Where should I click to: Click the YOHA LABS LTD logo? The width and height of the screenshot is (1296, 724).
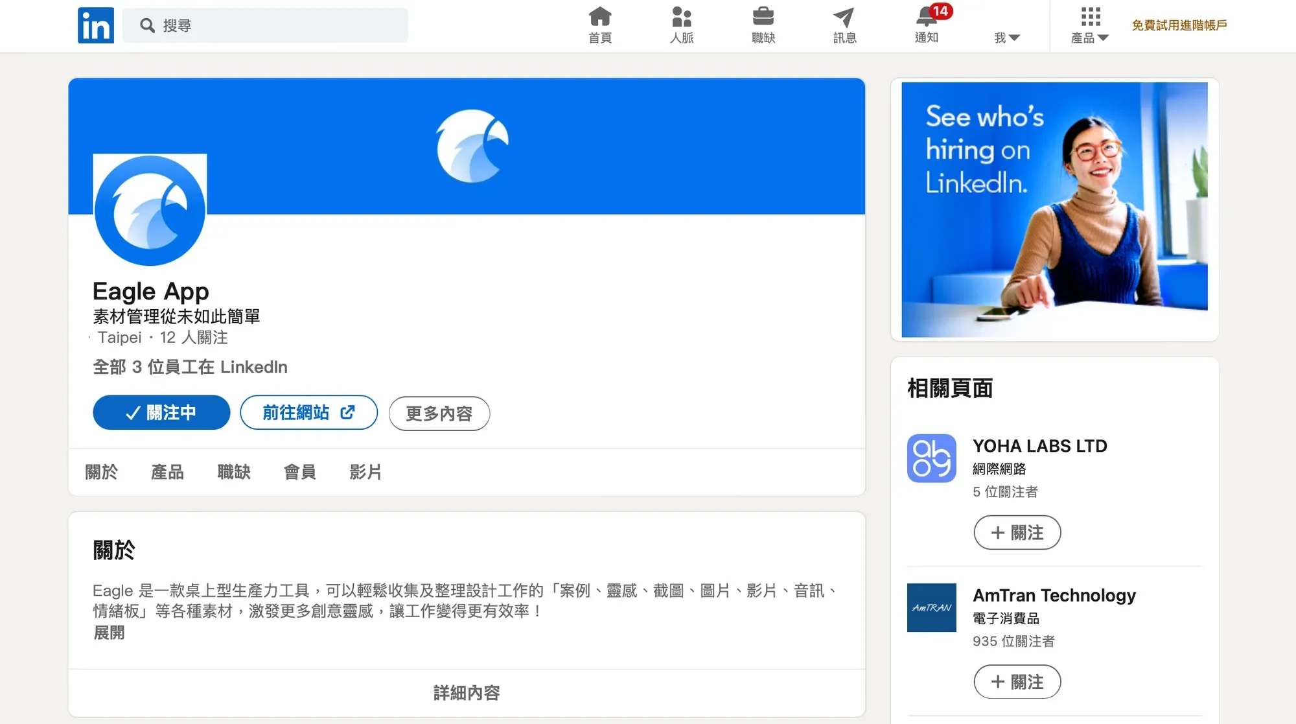coord(931,458)
